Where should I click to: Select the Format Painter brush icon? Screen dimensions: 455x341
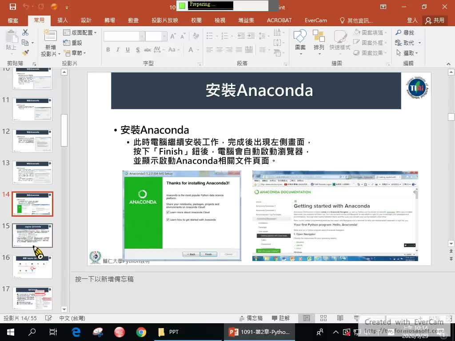click(x=25, y=53)
